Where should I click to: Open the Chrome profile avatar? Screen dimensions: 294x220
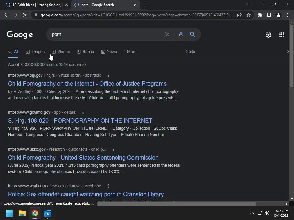pyautogui.click(x=278, y=15)
